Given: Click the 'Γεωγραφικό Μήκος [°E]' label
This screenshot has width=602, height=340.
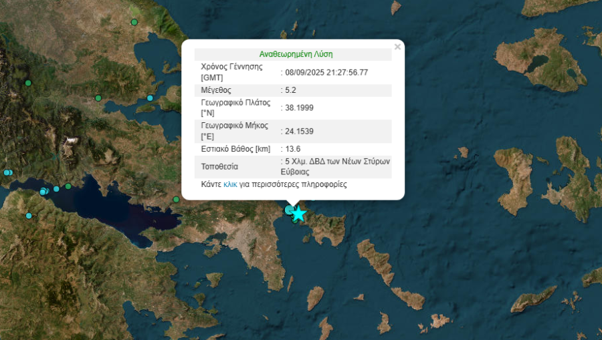Looking at the screenshot, I should (235, 131).
